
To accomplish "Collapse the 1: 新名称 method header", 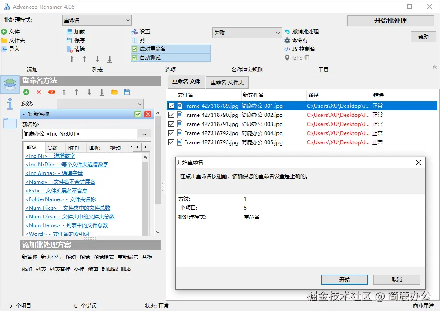I will pos(24,114).
